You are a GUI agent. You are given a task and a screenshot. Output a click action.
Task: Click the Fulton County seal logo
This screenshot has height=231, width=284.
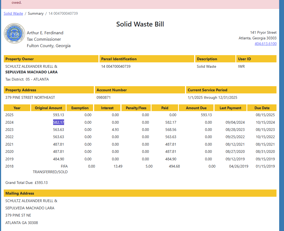14,33
